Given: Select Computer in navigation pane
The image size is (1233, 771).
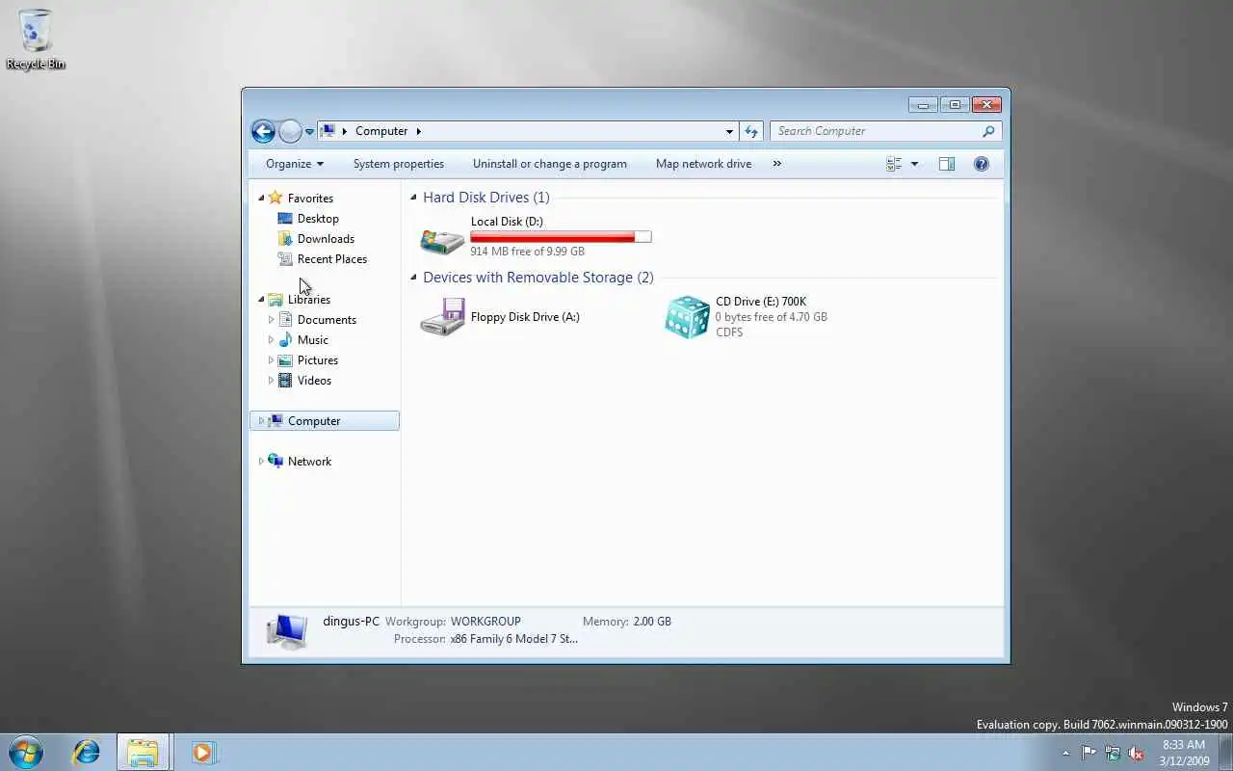Looking at the screenshot, I should click(x=325, y=421).
